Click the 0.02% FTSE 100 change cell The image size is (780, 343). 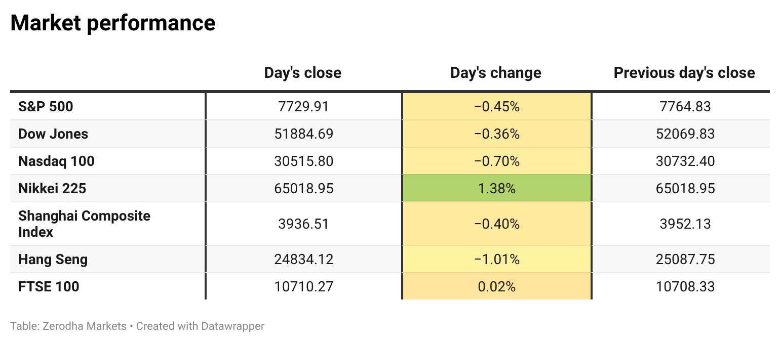496,287
